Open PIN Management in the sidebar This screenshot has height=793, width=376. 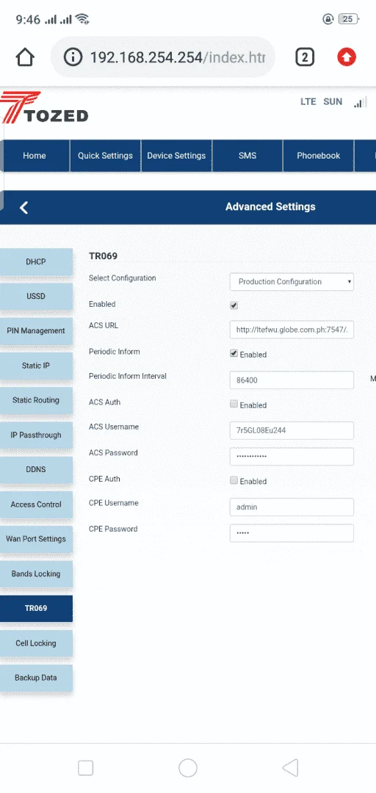pos(36,330)
